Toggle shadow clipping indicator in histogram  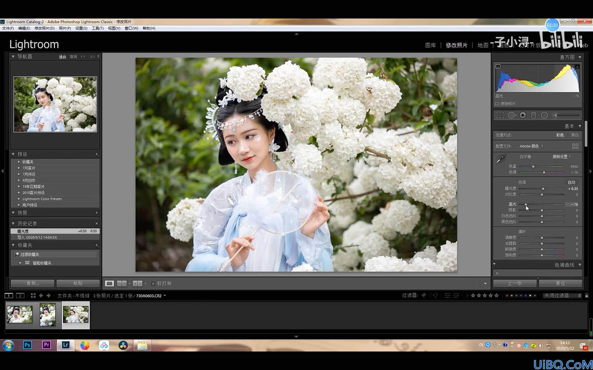[x=498, y=67]
